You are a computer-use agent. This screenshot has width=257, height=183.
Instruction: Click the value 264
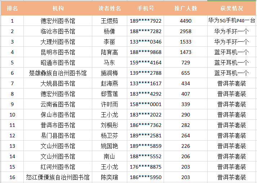[186, 136]
